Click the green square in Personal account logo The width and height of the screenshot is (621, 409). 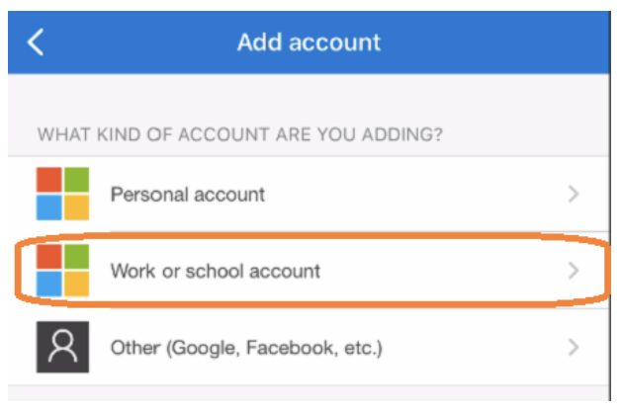(76, 179)
